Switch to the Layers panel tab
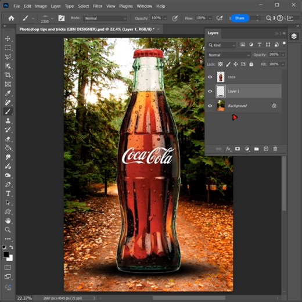The height and width of the screenshot is (302, 302). (x=213, y=33)
